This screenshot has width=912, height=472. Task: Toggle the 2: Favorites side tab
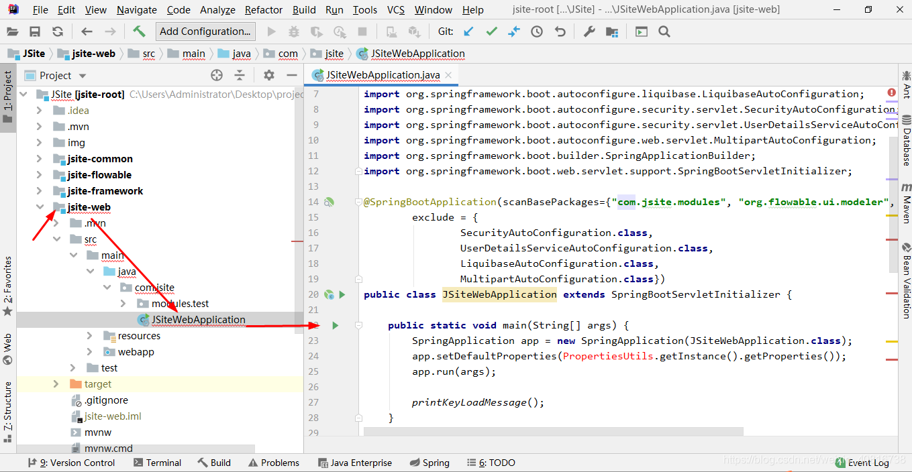tap(7, 286)
